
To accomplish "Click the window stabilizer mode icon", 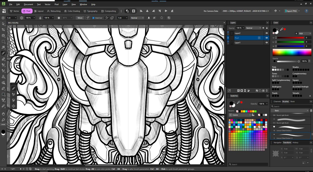I will click(x=112, y=18).
